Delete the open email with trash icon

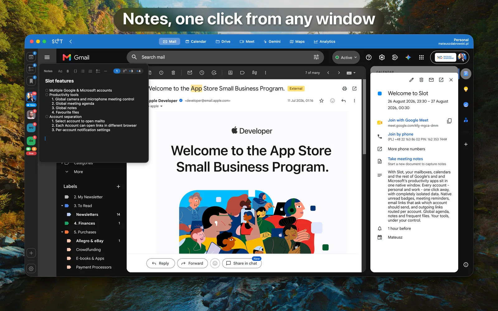[x=173, y=73]
